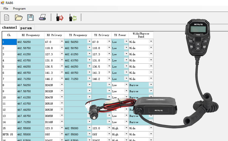Click the New file toolbar icon
Image resolution: width=228 pixels, height=141 pixels.
6,18
